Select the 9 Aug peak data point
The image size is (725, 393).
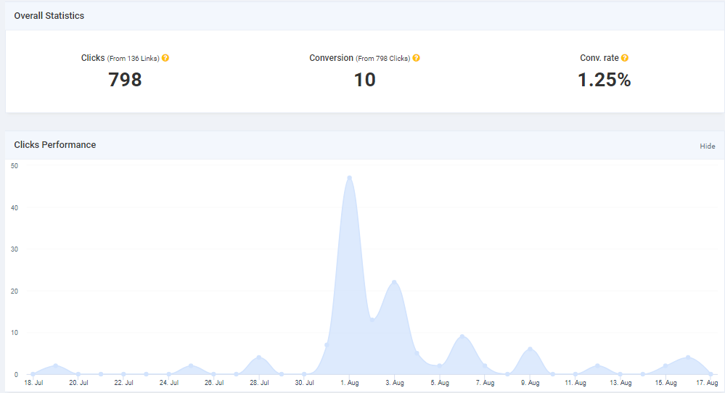[x=530, y=349]
